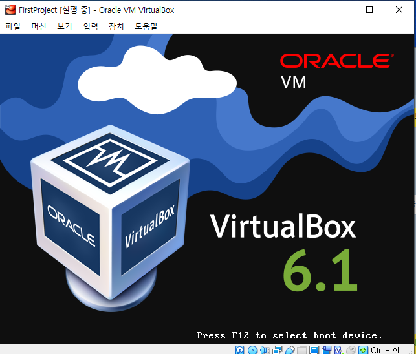The image size is (416, 354).
Task: Click the display monitor status icon
Action: click(314, 350)
